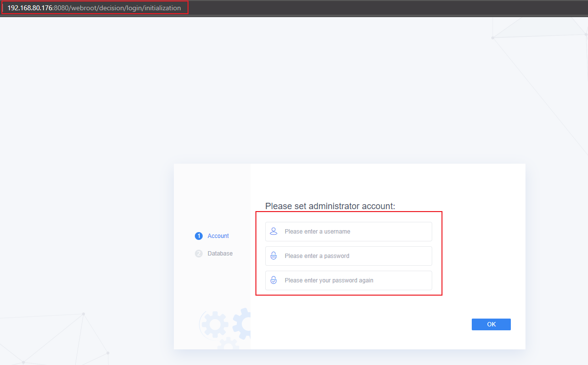
Task: Select the highlighted red outlined form area
Action: (x=349, y=253)
